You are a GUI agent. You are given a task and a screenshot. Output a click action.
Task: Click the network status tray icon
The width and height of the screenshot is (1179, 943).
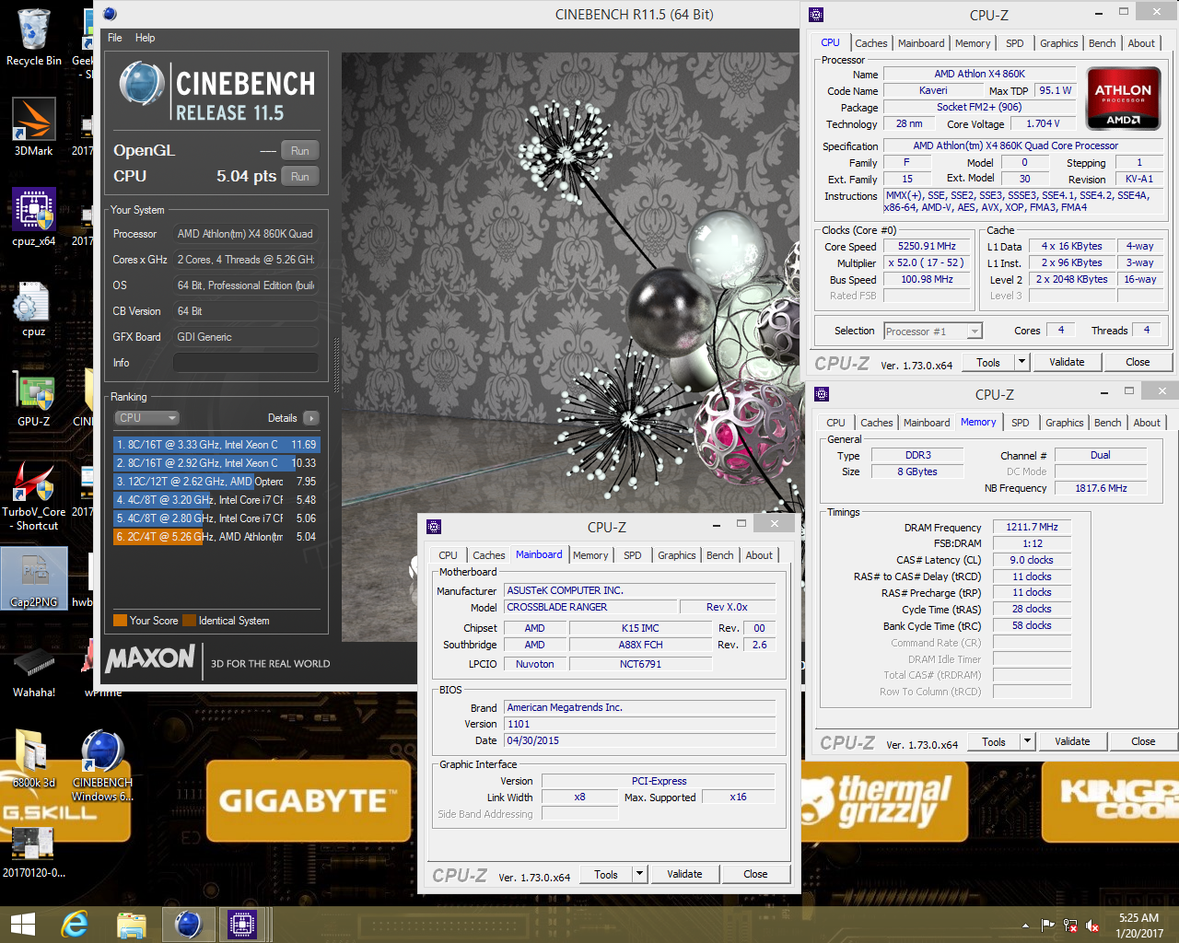1070,926
